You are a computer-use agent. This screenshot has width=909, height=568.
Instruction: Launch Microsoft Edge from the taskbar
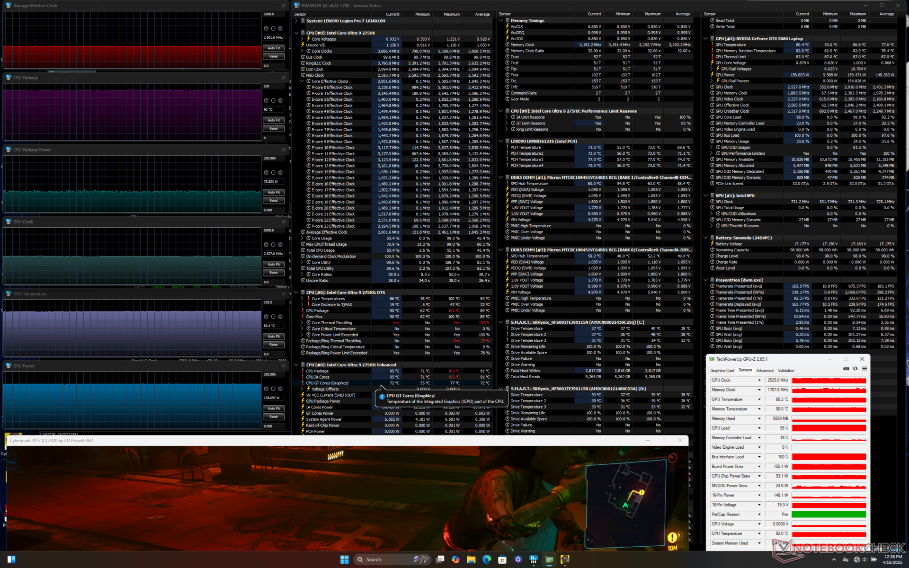tap(487, 559)
